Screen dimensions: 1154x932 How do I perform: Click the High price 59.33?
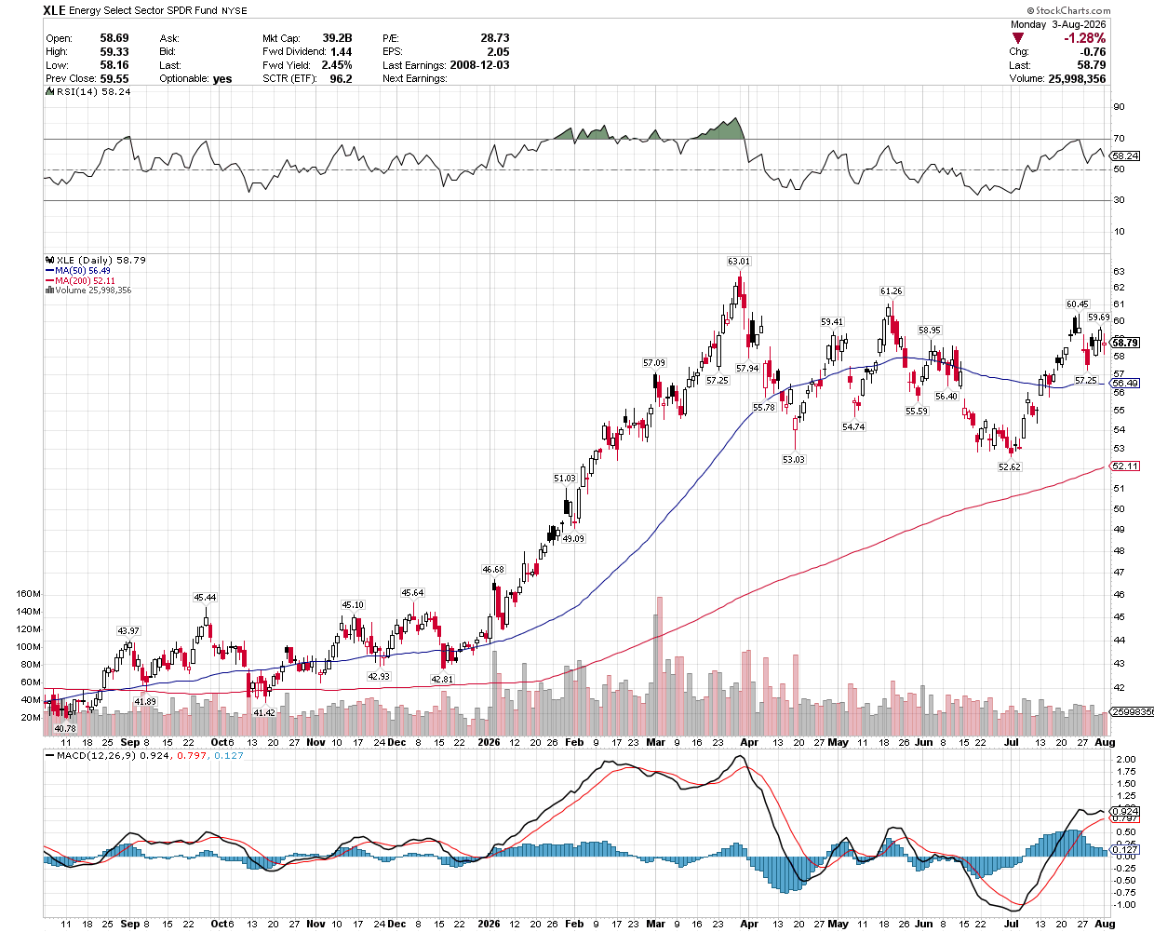point(114,52)
